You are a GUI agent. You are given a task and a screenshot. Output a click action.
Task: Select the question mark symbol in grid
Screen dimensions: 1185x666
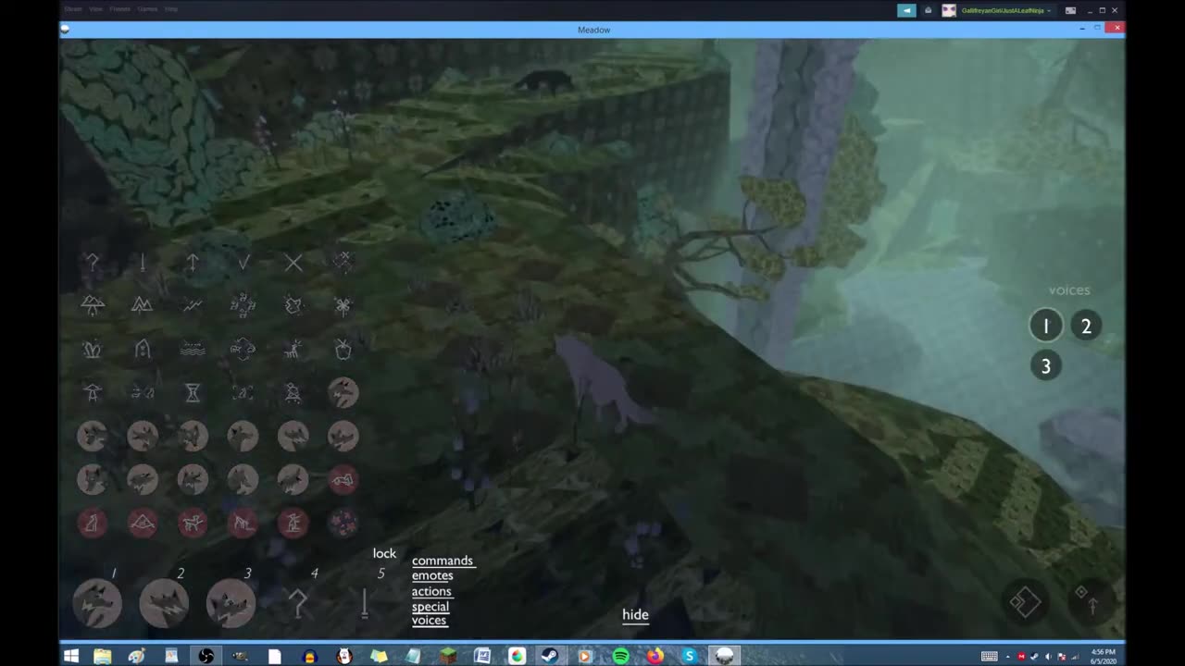93,263
